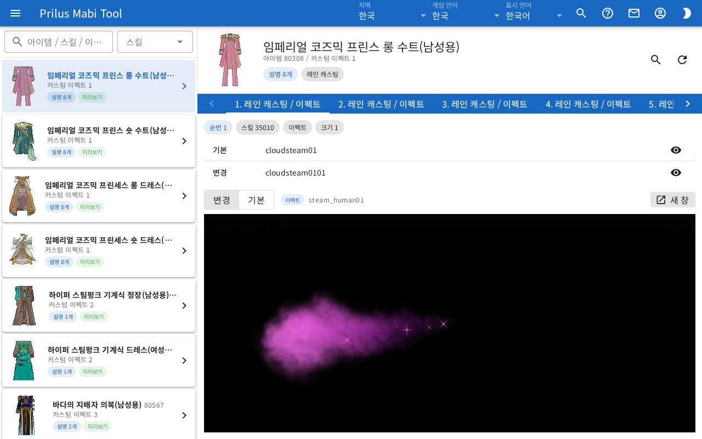The image size is (702, 439).
Task: Click the Prilus Mabi Tool title
Action: pyautogui.click(x=81, y=13)
